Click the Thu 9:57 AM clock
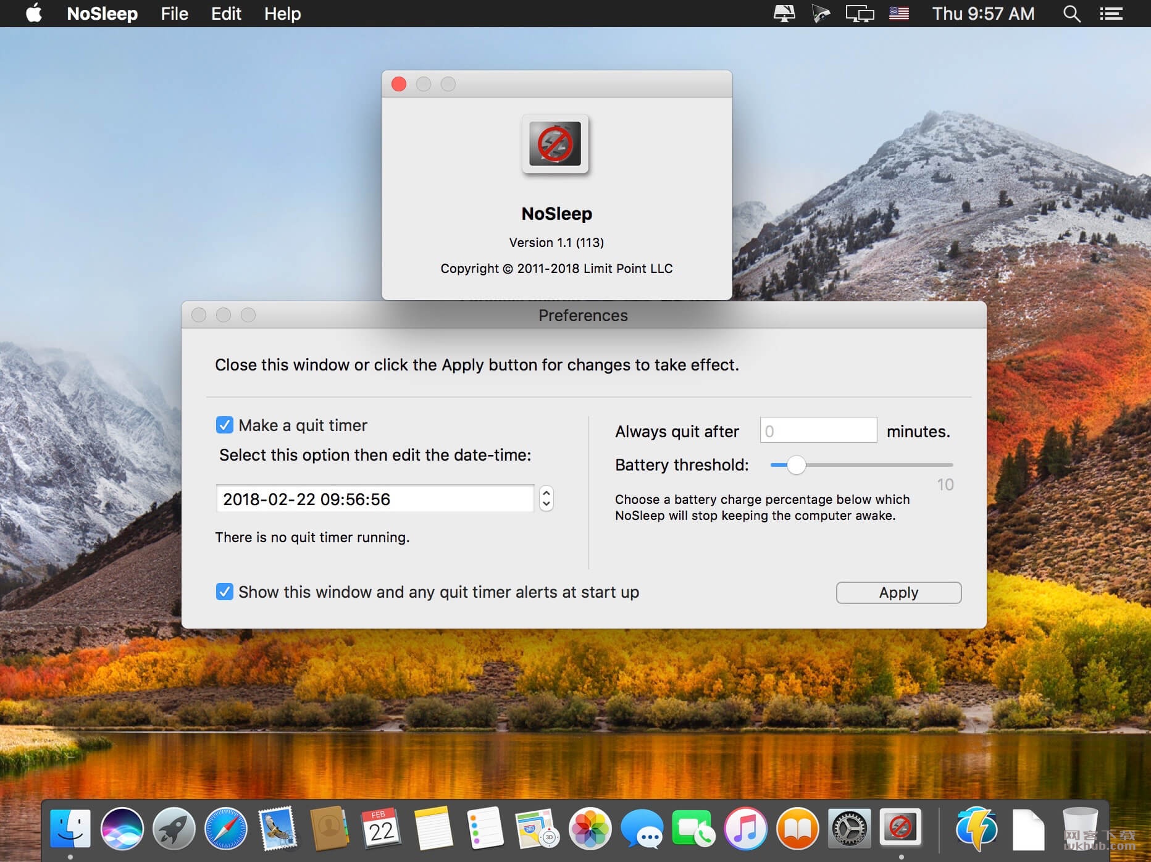The height and width of the screenshot is (862, 1151). 983,14
